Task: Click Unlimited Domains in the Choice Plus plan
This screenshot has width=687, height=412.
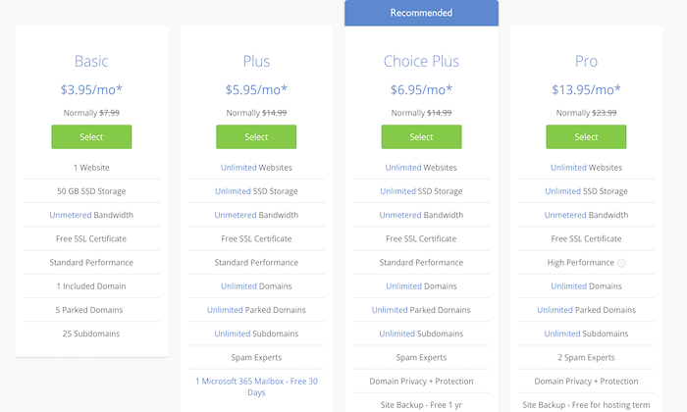Action: pyautogui.click(x=421, y=286)
